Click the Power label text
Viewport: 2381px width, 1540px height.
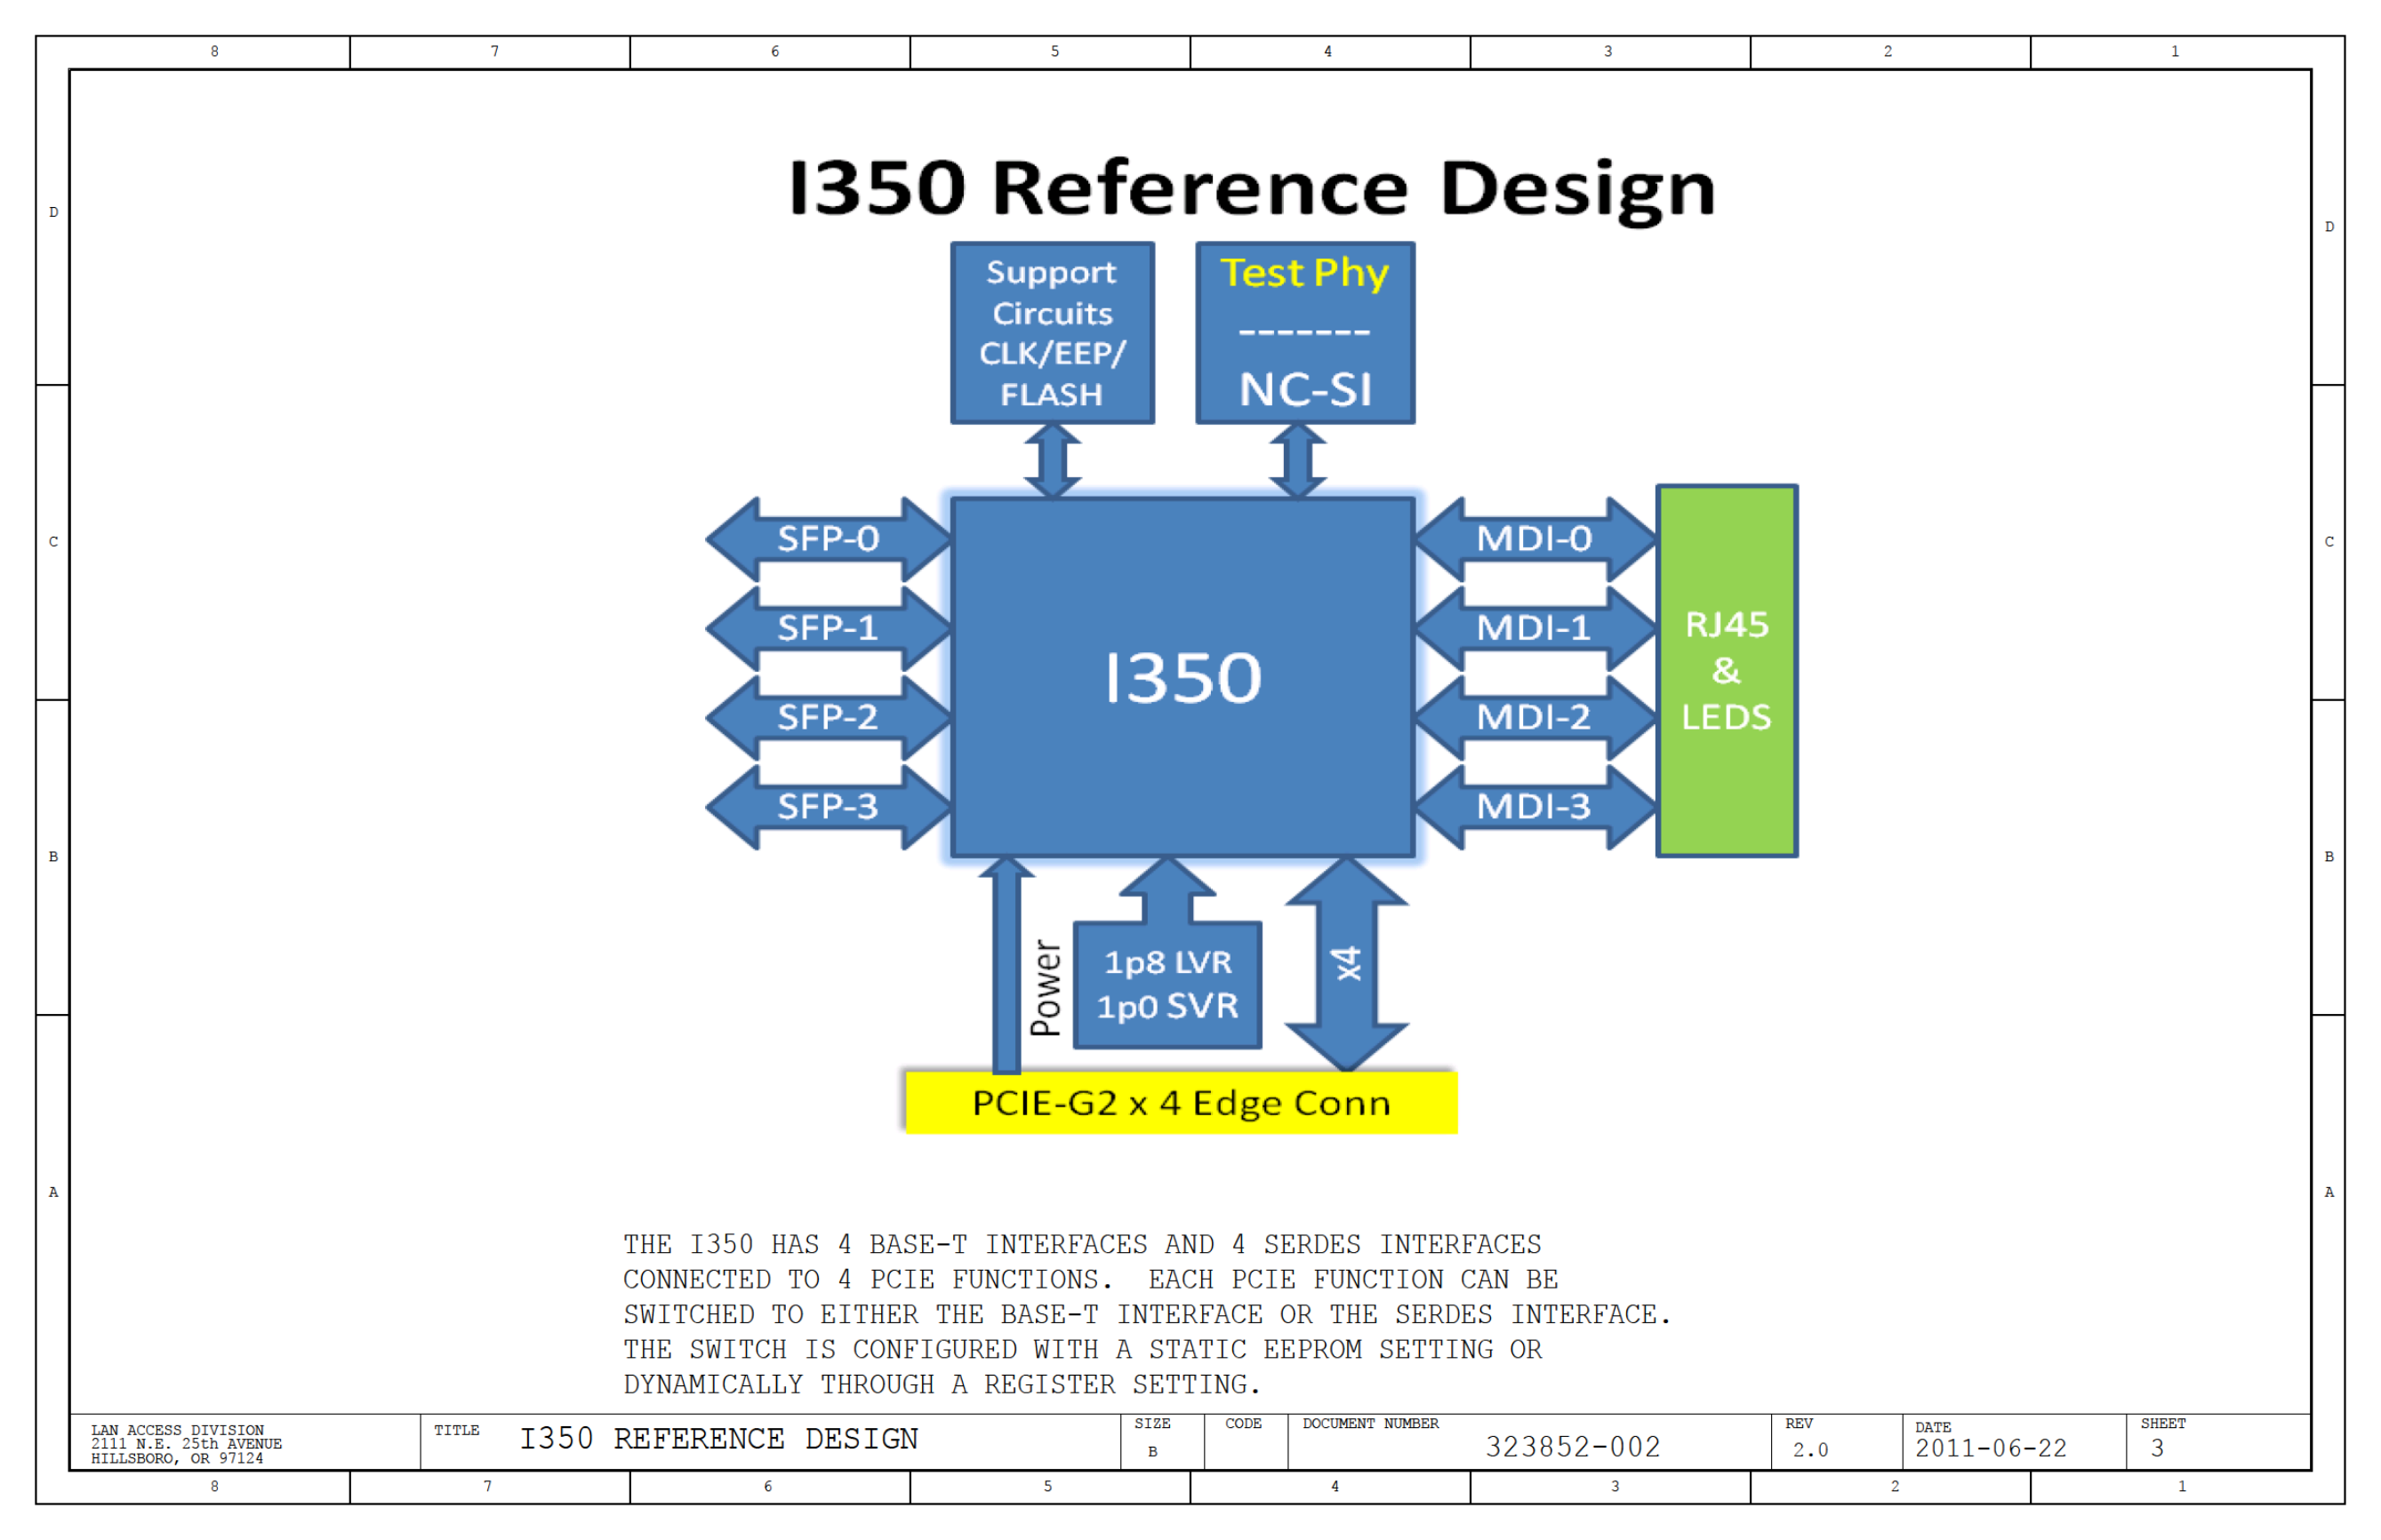(x=1046, y=988)
